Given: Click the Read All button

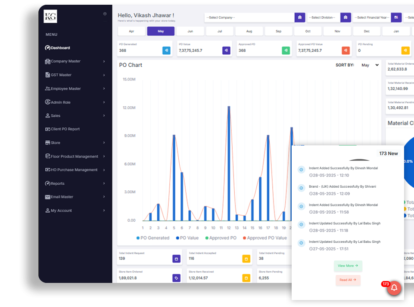Looking at the screenshot, I should click(348, 280).
